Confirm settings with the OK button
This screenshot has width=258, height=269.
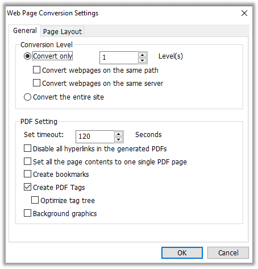coord(182,253)
